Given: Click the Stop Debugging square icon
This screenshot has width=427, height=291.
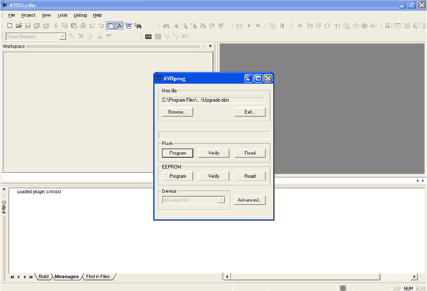Looking at the screenshot, I should 258,26.
